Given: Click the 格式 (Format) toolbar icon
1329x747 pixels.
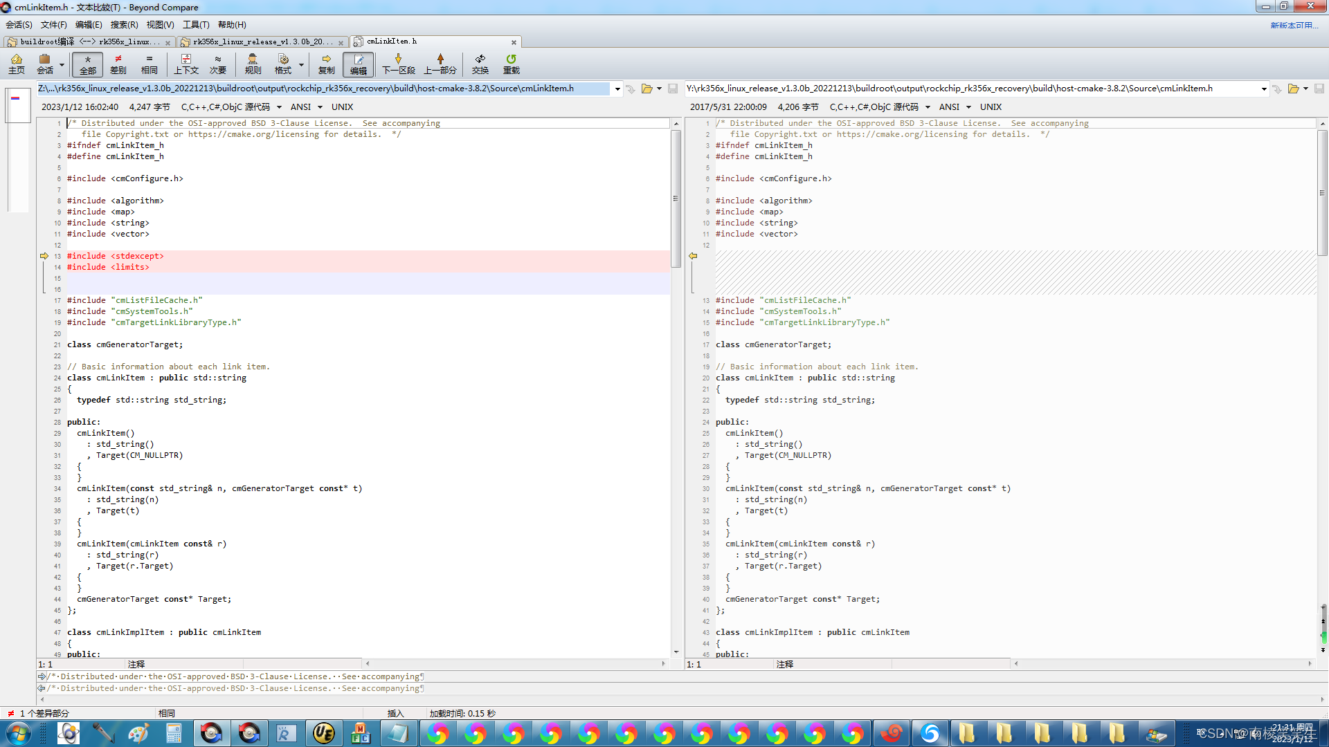Looking at the screenshot, I should coord(283,64).
